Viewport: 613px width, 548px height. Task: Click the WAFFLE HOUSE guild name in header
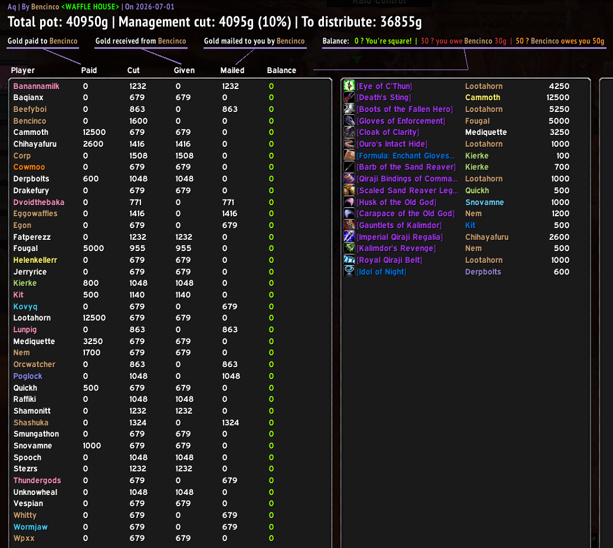point(90,6)
